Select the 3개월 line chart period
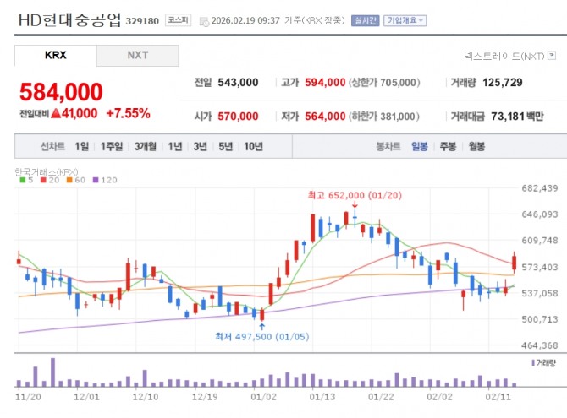Screen dimensions: 567x418 coord(146,146)
